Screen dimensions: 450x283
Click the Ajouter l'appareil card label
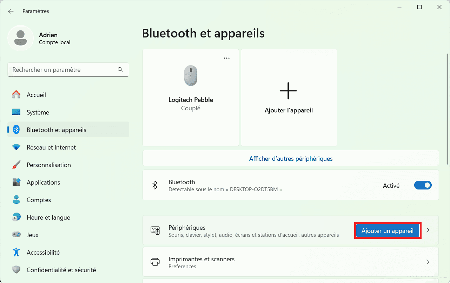tap(289, 110)
